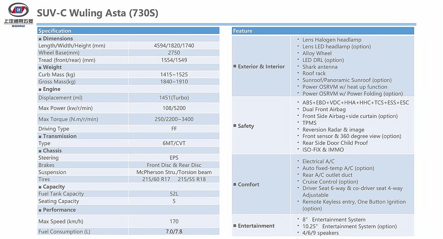Select the "TPMS" bullet
Image resolution: width=443 pixels, height=239 pixels.
[x=309, y=123]
